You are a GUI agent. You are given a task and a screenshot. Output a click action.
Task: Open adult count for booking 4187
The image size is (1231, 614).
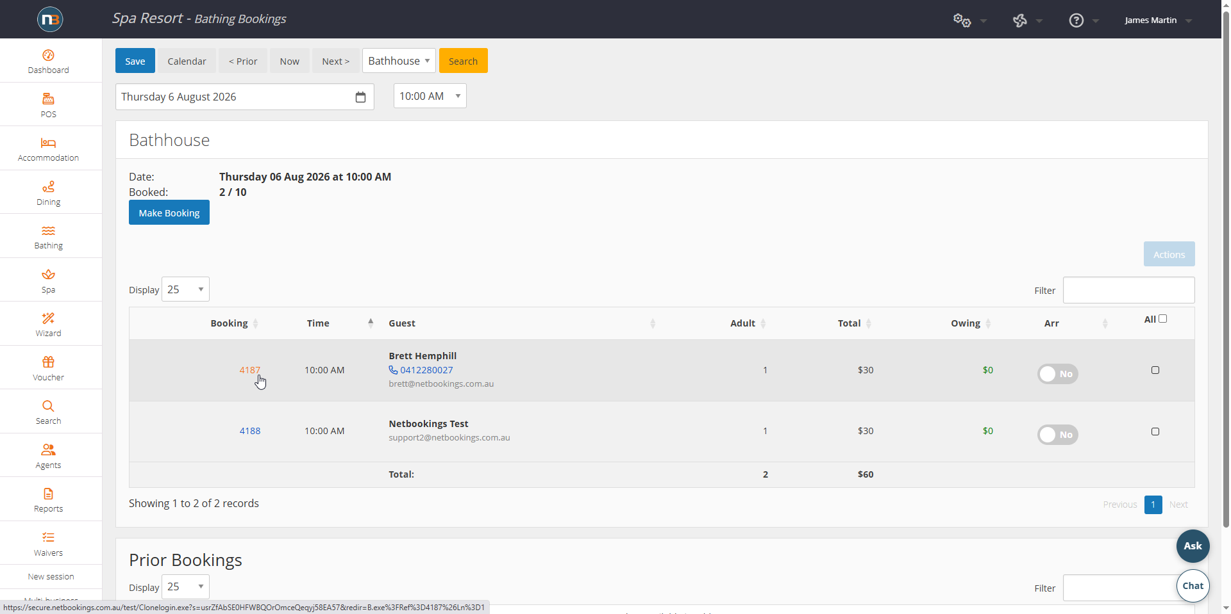click(x=765, y=370)
